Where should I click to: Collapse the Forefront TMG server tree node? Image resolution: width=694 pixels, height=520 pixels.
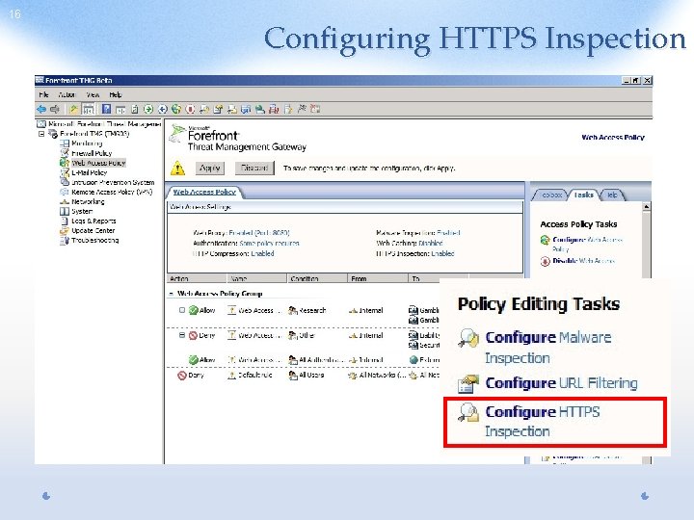(x=41, y=134)
